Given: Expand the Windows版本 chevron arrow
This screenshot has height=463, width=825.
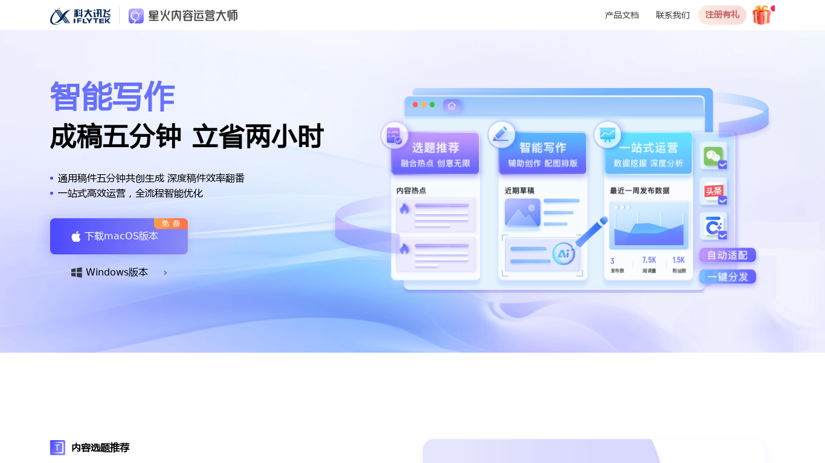Looking at the screenshot, I should pyautogui.click(x=165, y=272).
